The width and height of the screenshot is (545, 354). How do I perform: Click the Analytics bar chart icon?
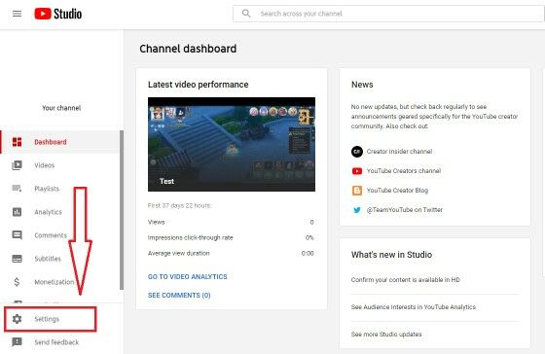18,212
